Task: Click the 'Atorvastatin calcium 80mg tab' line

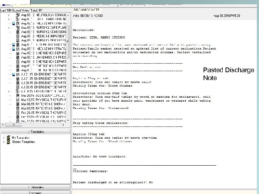Action: (x=100, y=93)
